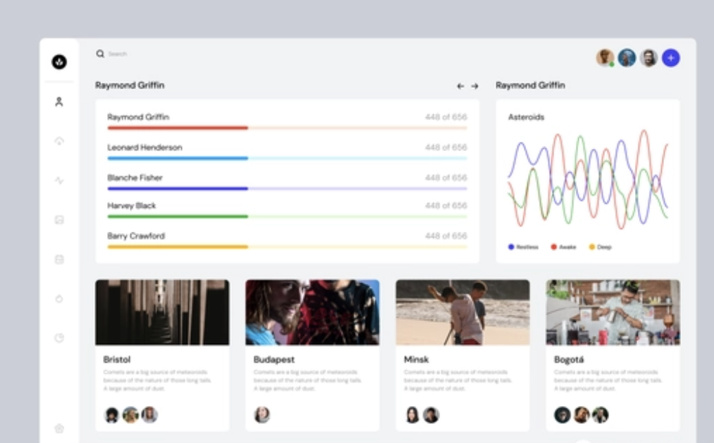Screen dimensions: 714x443
Task: Select the Harvey Black row name
Action: point(132,206)
